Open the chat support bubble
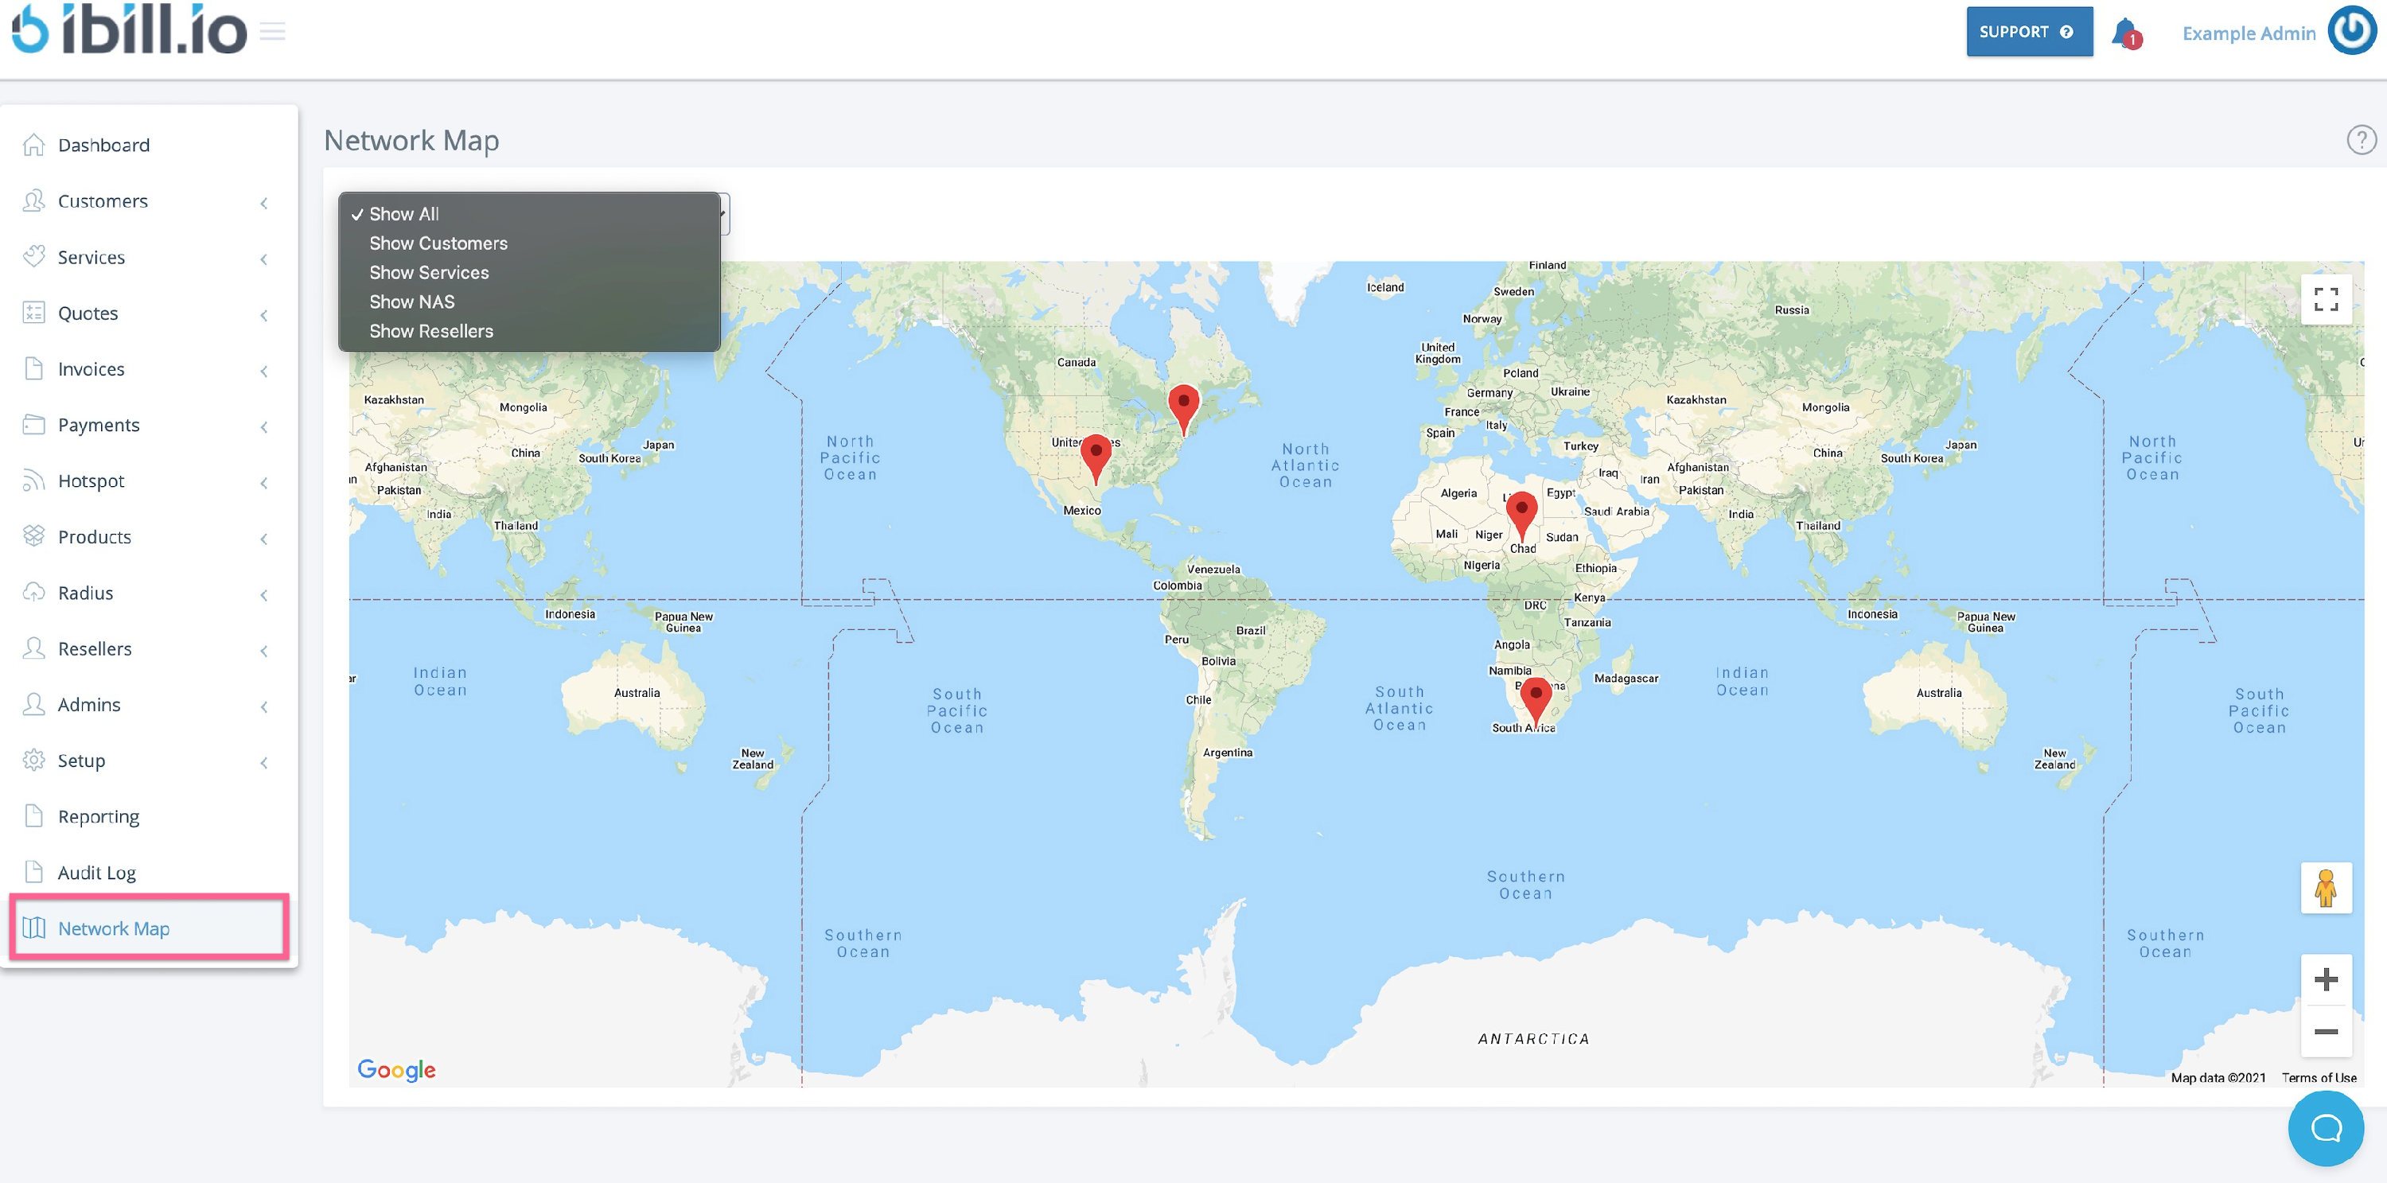The image size is (2387, 1183). (2325, 1128)
